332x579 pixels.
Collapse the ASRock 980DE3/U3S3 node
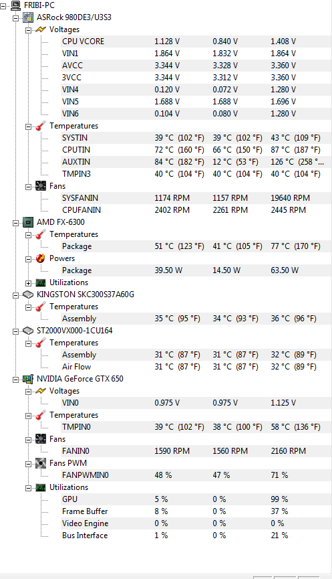point(15,18)
